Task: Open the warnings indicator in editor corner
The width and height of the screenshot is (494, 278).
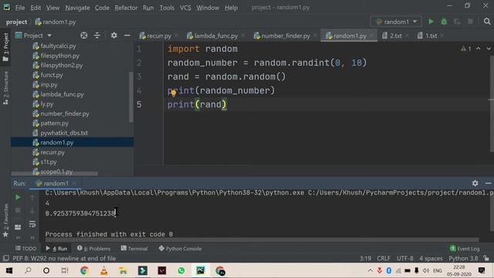Action: [x=466, y=49]
